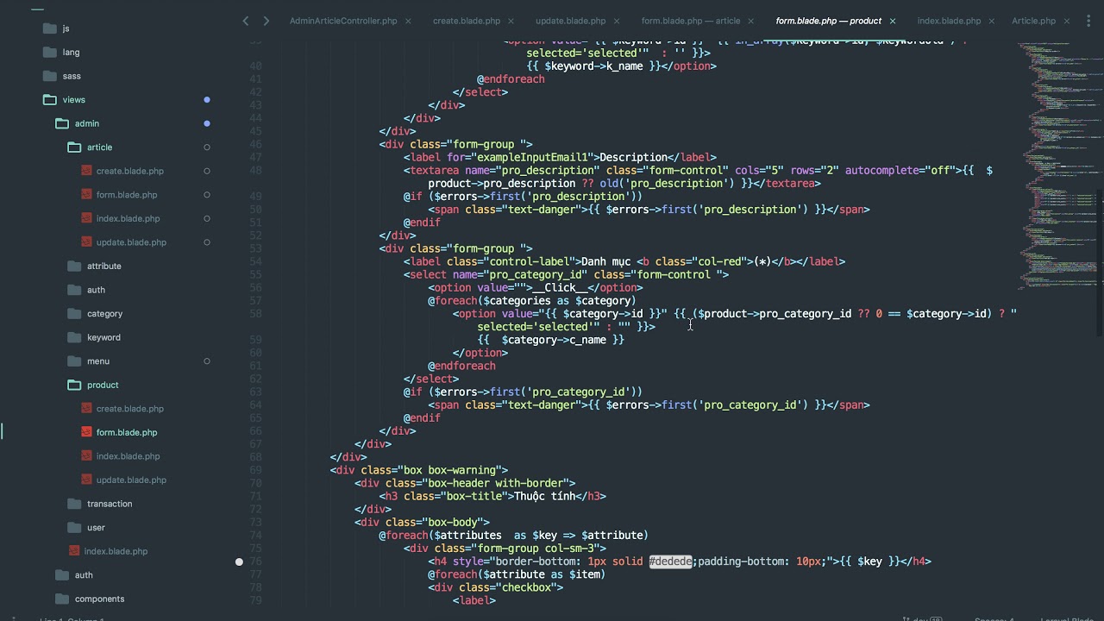Viewport: 1104px width, 621px height.
Task: Expand the menu folder
Action: click(74, 361)
